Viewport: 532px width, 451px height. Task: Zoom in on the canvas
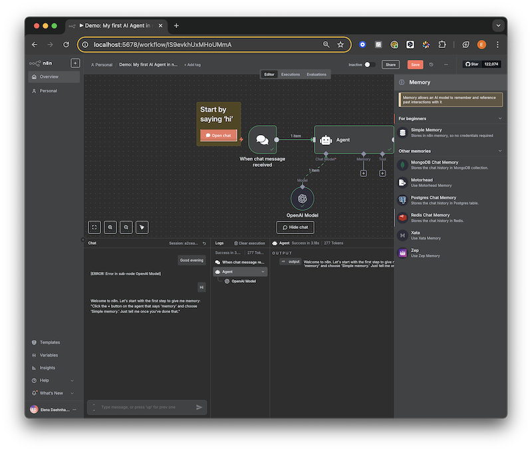click(x=110, y=227)
